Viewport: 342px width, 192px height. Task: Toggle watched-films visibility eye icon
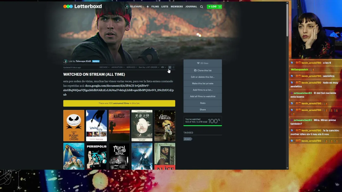point(162,67)
